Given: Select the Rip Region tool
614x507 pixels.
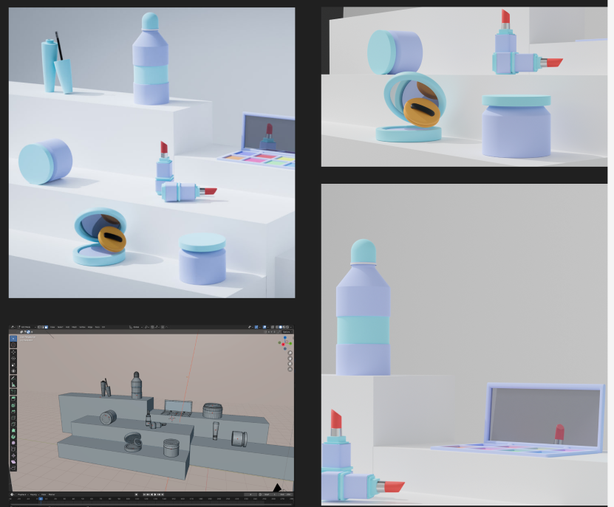Looking at the screenshot, I should 13,469.
